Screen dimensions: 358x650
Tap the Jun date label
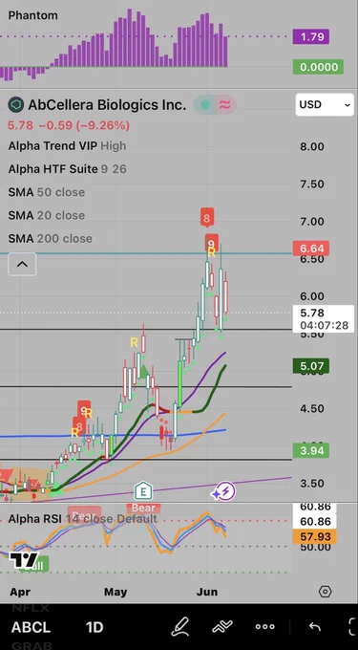pyautogui.click(x=207, y=592)
